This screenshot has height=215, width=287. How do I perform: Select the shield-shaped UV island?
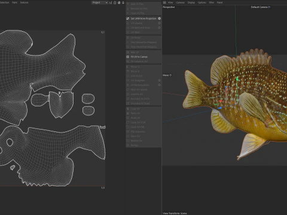pyautogui.click(x=61, y=105)
